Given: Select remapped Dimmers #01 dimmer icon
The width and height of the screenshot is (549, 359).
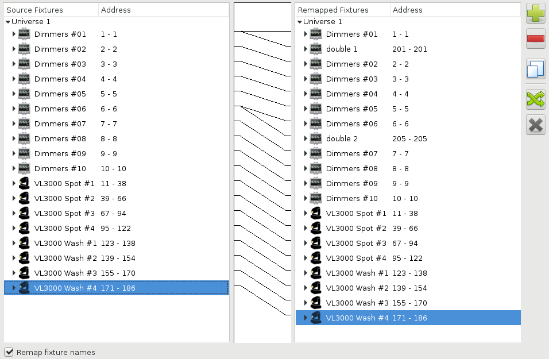Looking at the screenshot, I should point(316,34).
